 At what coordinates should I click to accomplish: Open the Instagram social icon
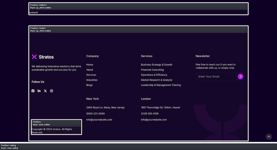52,91
